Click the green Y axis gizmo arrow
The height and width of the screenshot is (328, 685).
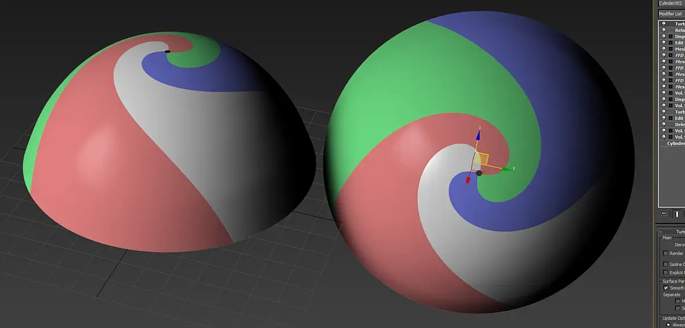507,168
